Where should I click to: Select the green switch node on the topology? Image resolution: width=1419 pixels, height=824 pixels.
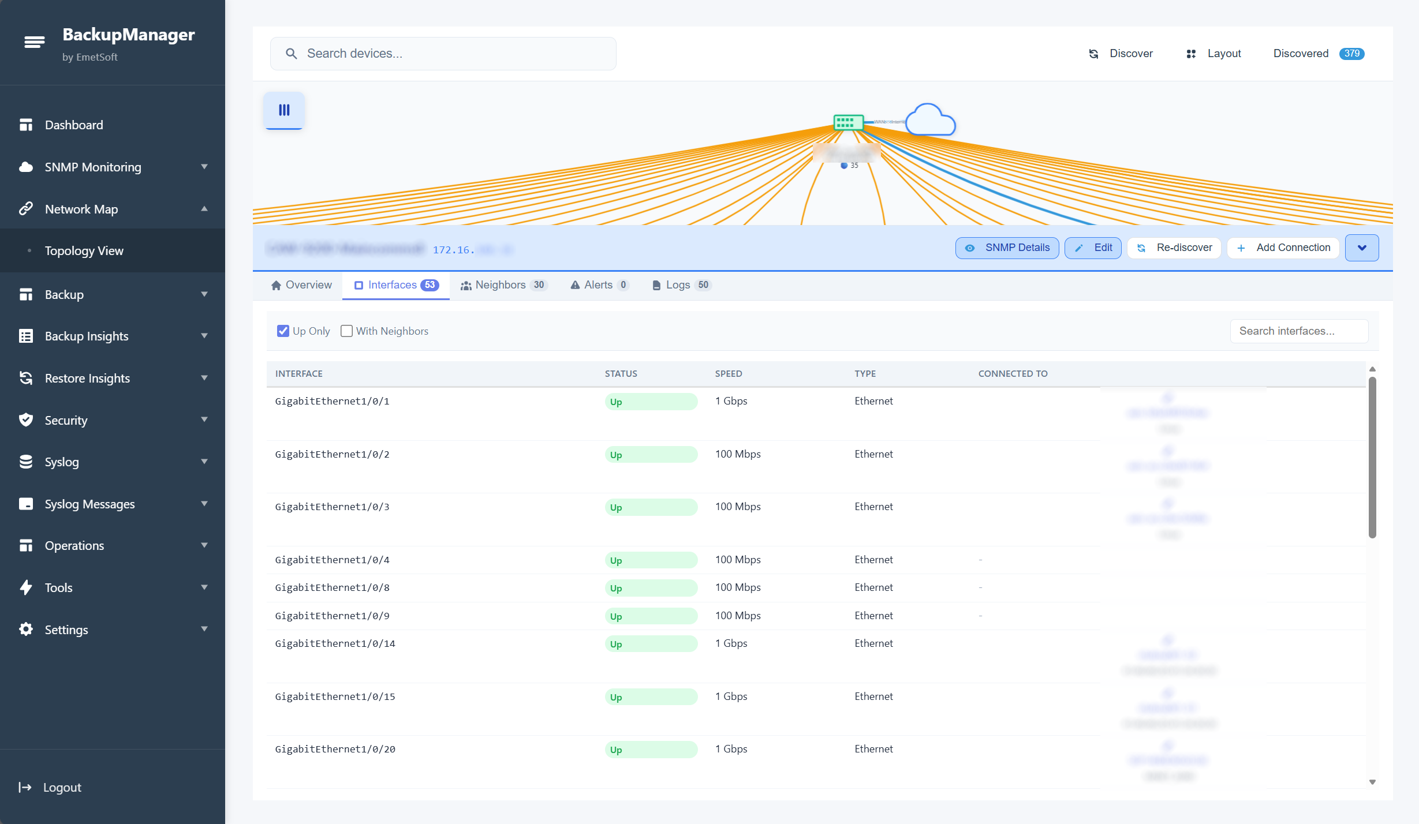tap(848, 122)
